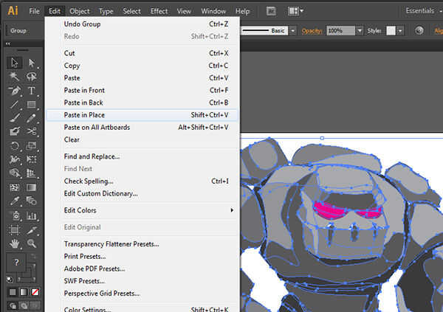Select the Pen tool
This screenshot has width=443, height=312.
coord(14,90)
